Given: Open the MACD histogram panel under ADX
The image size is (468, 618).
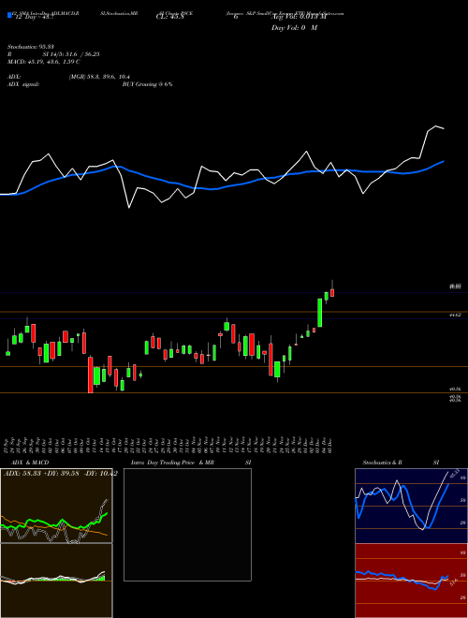Looking at the screenshot, I should coord(56,581).
